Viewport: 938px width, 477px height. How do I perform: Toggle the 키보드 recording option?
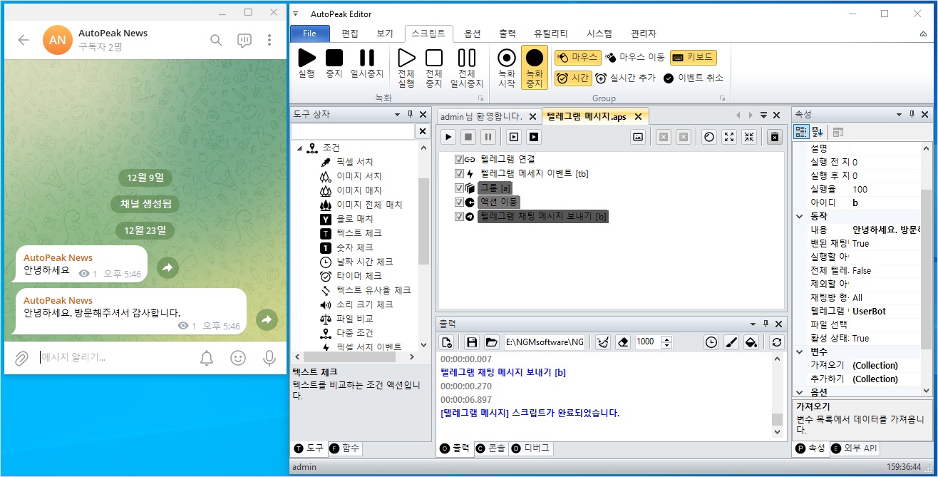(x=694, y=57)
